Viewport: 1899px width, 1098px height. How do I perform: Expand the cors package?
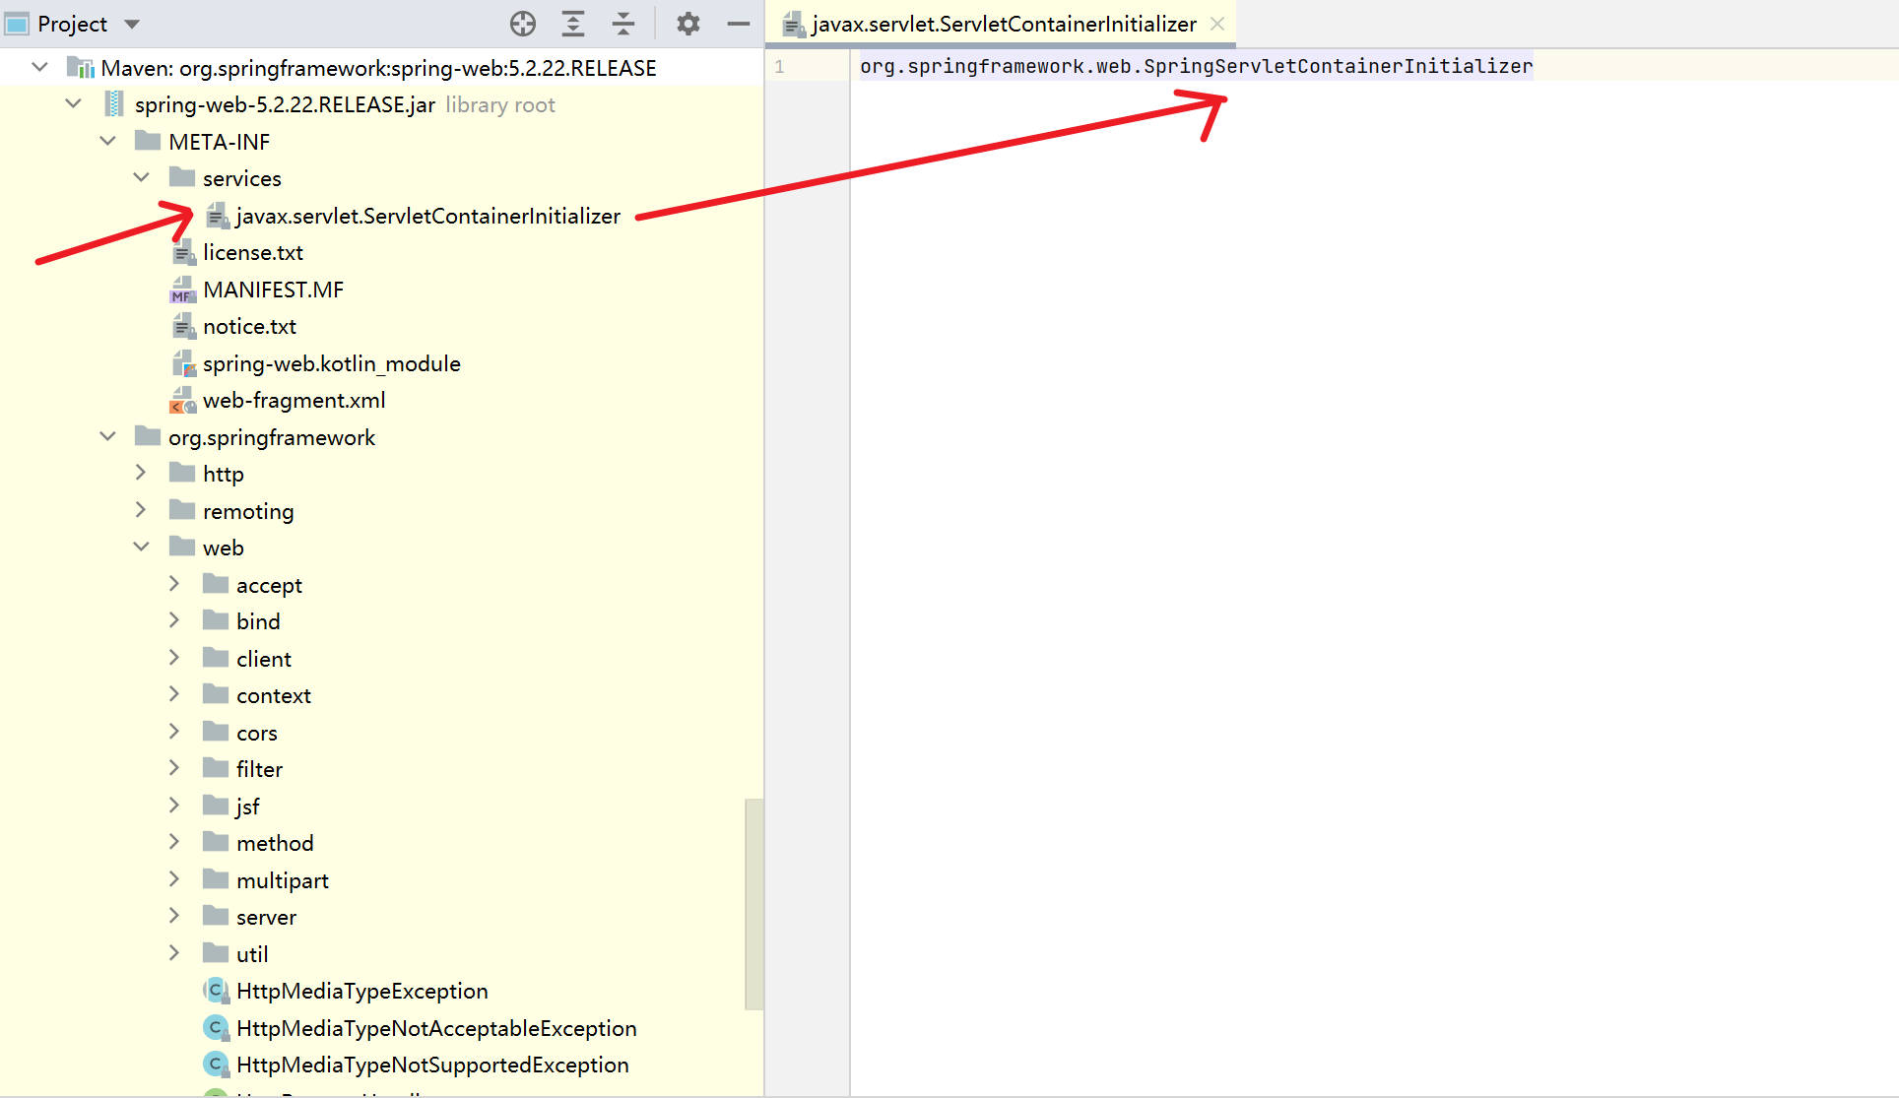pos(175,732)
